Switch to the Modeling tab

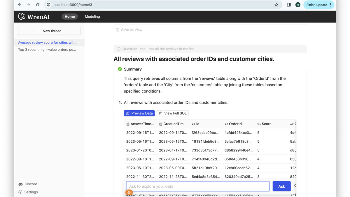coord(92,17)
